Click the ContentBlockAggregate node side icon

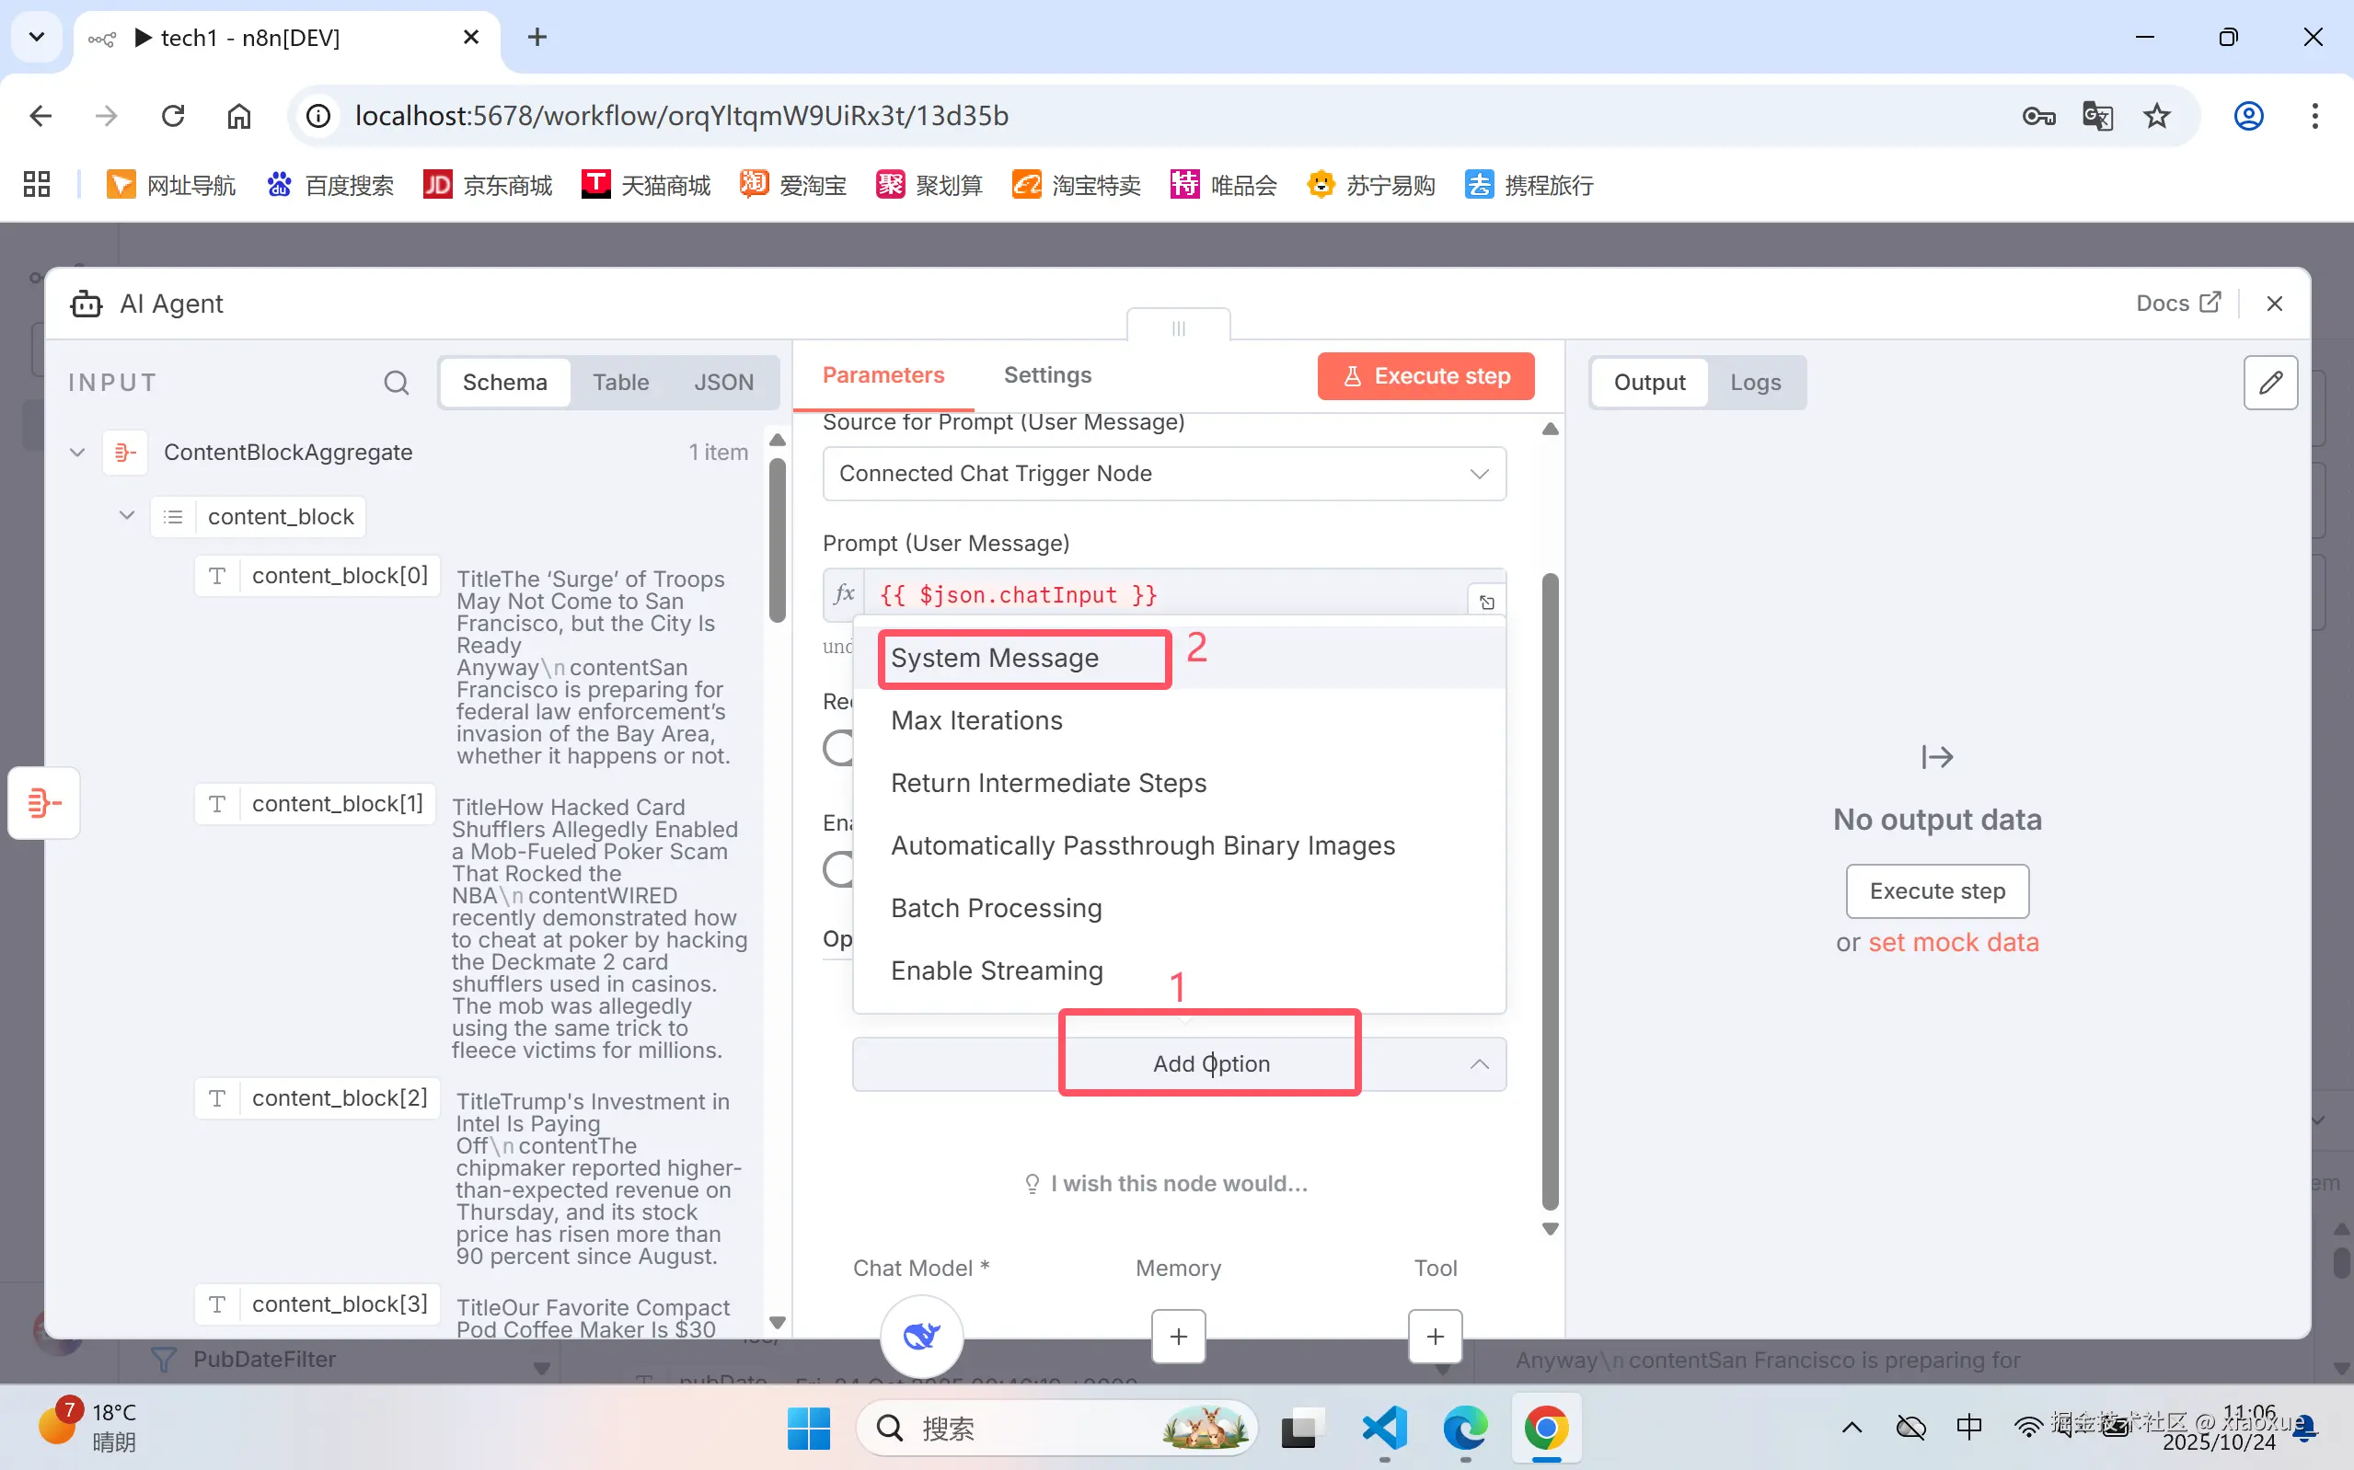click(44, 803)
